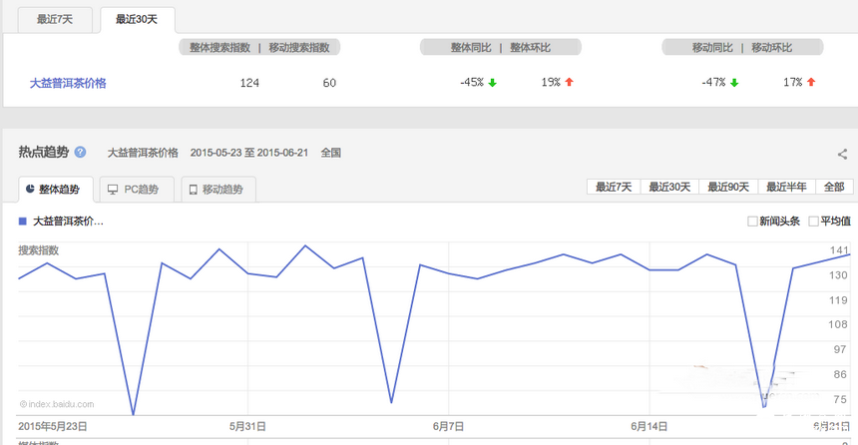The width and height of the screenshot is (858, 445).
Task: Click the 17% mobile 环比 value
Action: 793,83
